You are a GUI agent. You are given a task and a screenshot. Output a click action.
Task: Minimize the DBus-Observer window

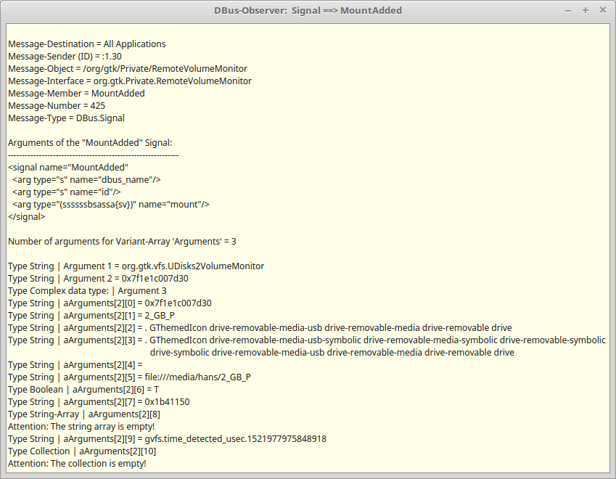pyautogui.click(x=568, y=10)
